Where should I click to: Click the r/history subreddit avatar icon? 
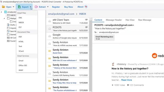click(113, 64)
